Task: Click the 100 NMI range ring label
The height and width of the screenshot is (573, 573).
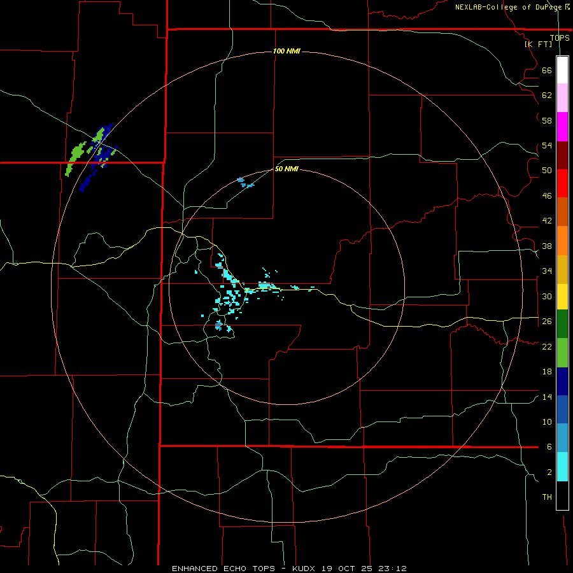Action: click(286, 51)
